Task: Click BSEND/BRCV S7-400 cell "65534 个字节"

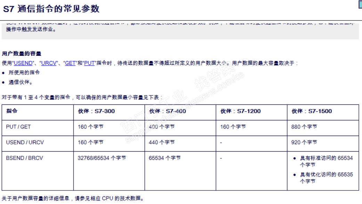Action: point(165,158)
